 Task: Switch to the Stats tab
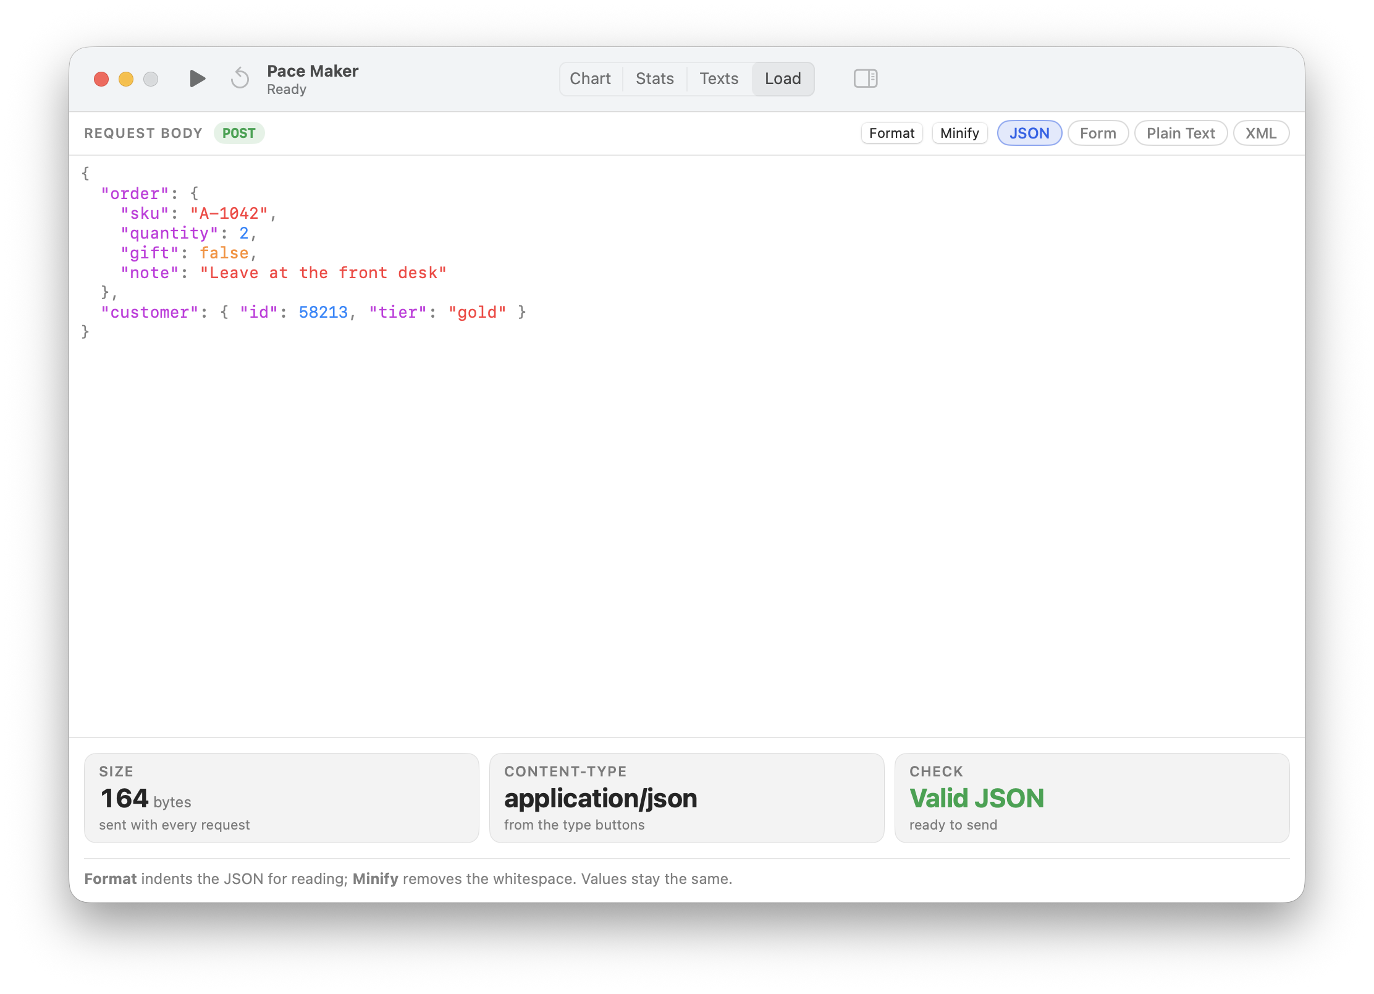tap(654, 79)
